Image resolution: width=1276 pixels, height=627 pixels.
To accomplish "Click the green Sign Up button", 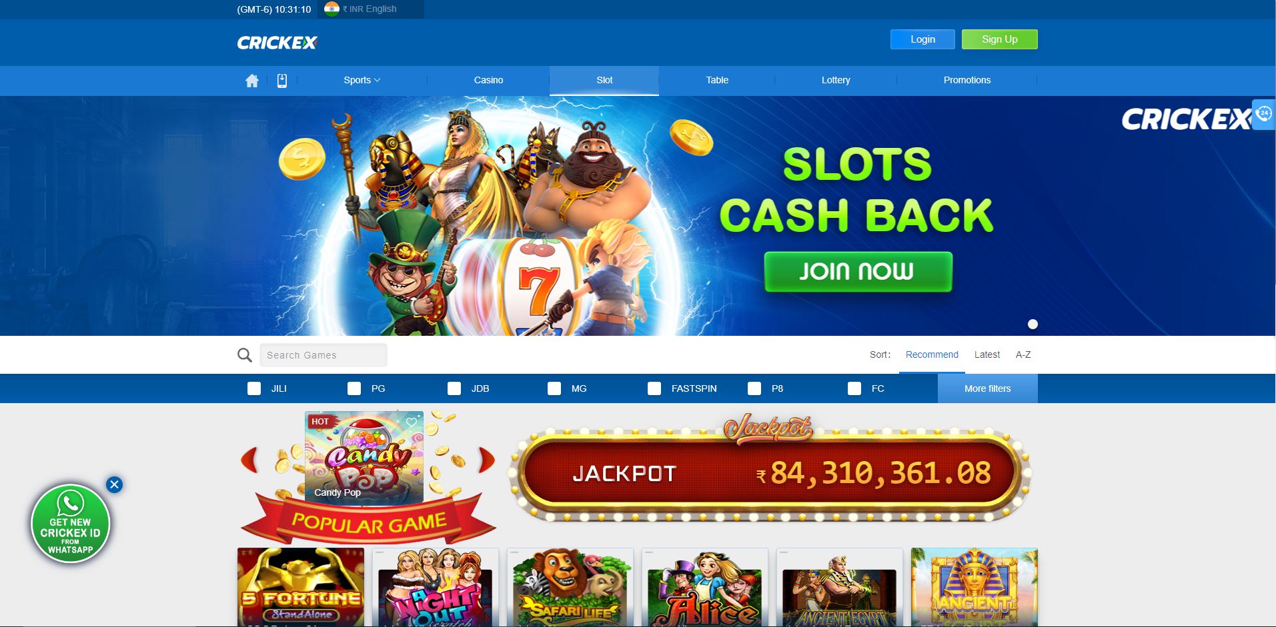I will (999, 39).
